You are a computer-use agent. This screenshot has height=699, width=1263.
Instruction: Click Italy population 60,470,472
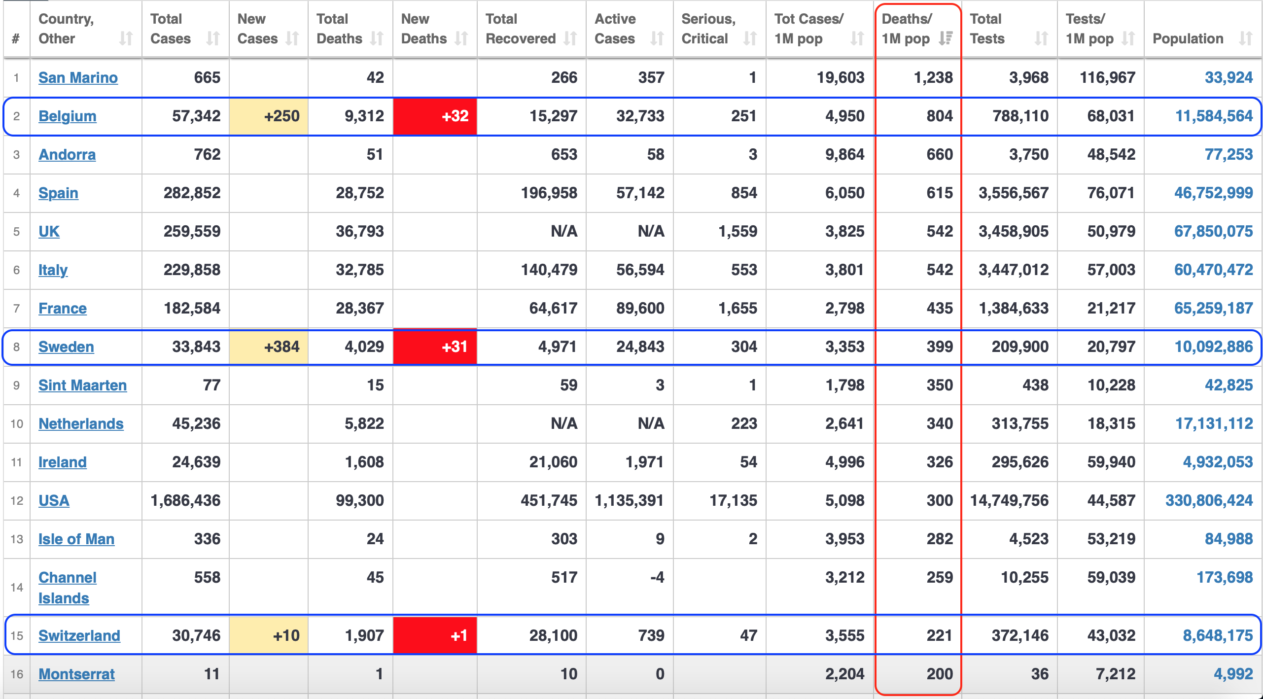pyautogui.click(x=1213, y=270)
